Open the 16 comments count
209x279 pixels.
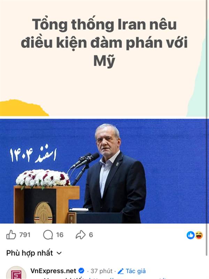point(60,235)
